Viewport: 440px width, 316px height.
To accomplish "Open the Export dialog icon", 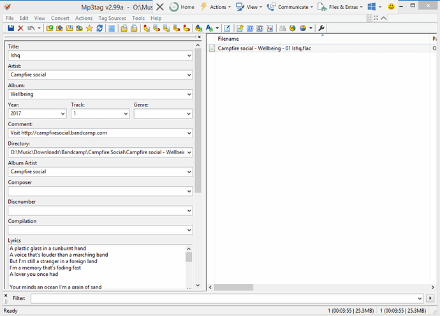I will point(240,28).
